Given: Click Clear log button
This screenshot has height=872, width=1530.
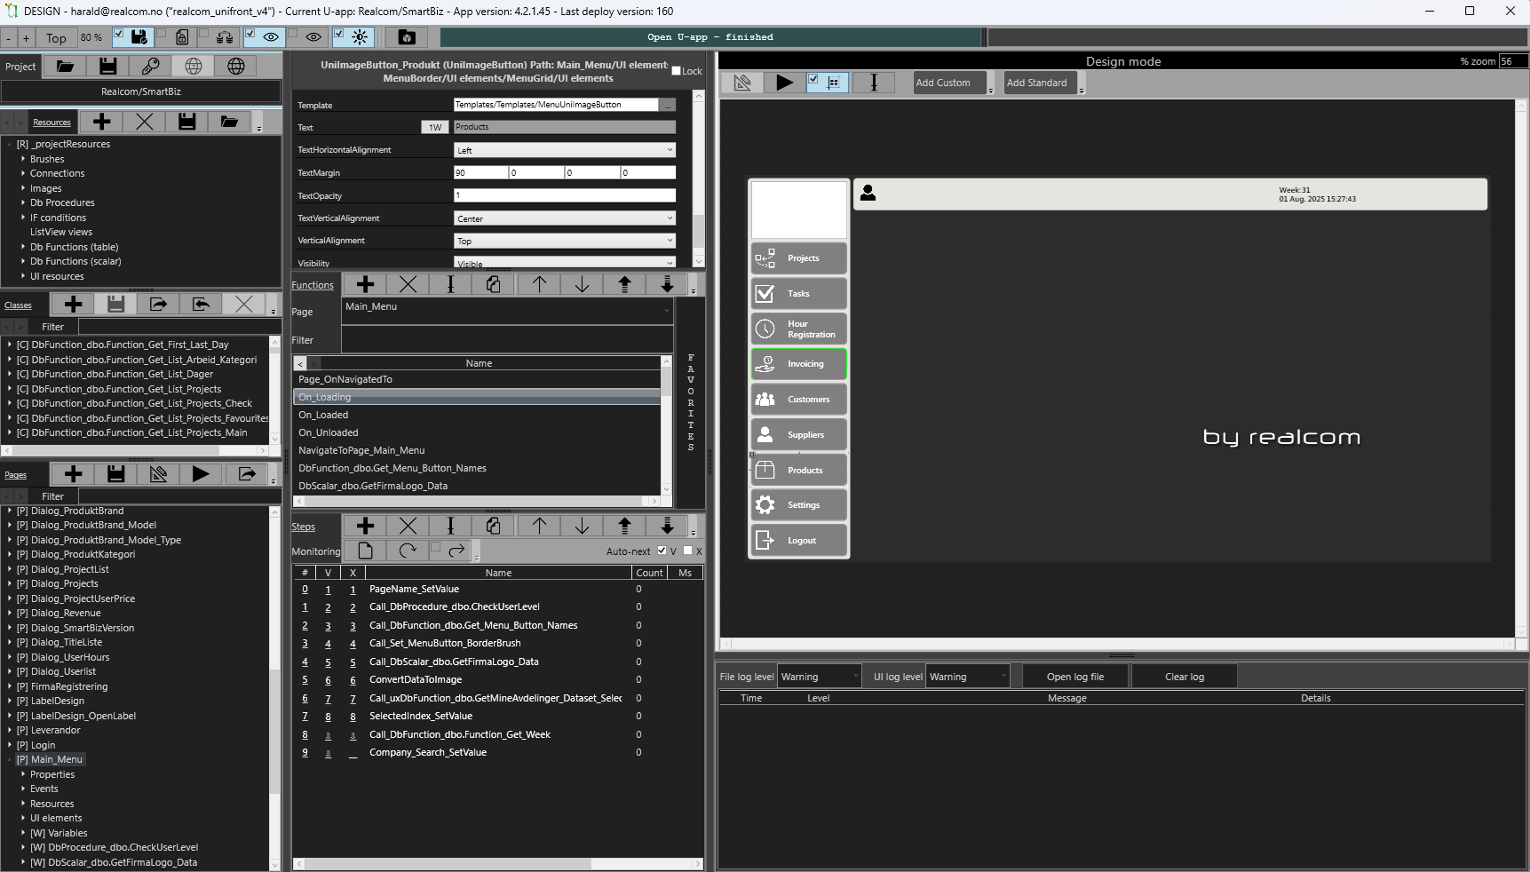Looking at the screenshot, I should pos(1184,677).
